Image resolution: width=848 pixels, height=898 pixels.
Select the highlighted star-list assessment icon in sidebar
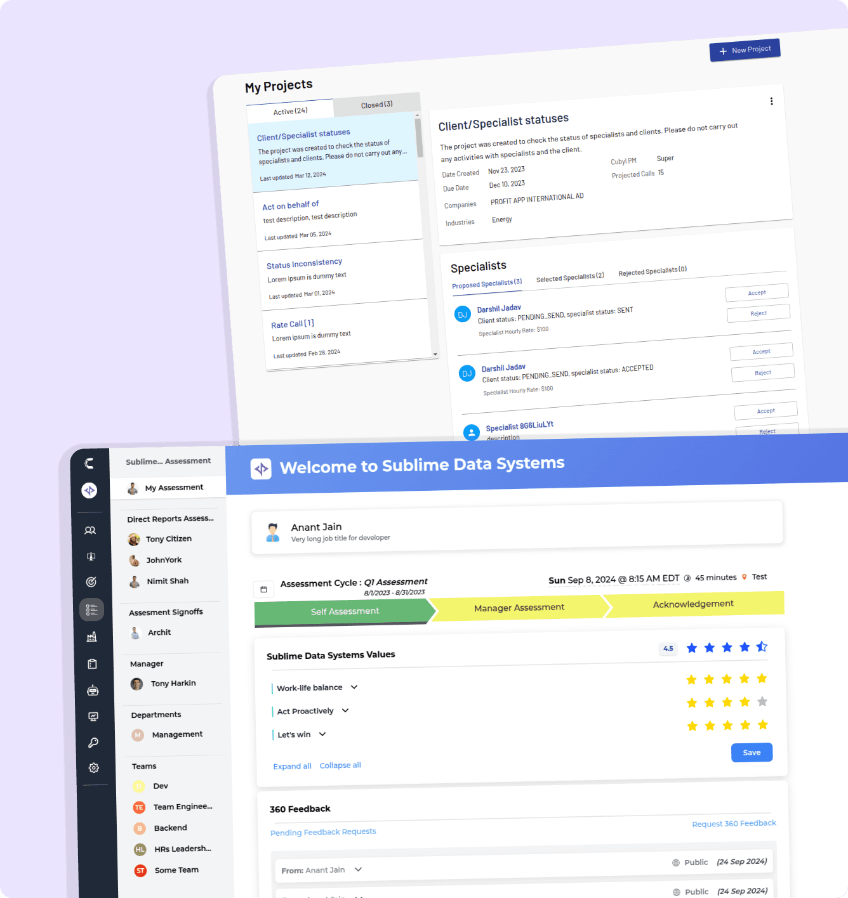(x=91, y=610)
